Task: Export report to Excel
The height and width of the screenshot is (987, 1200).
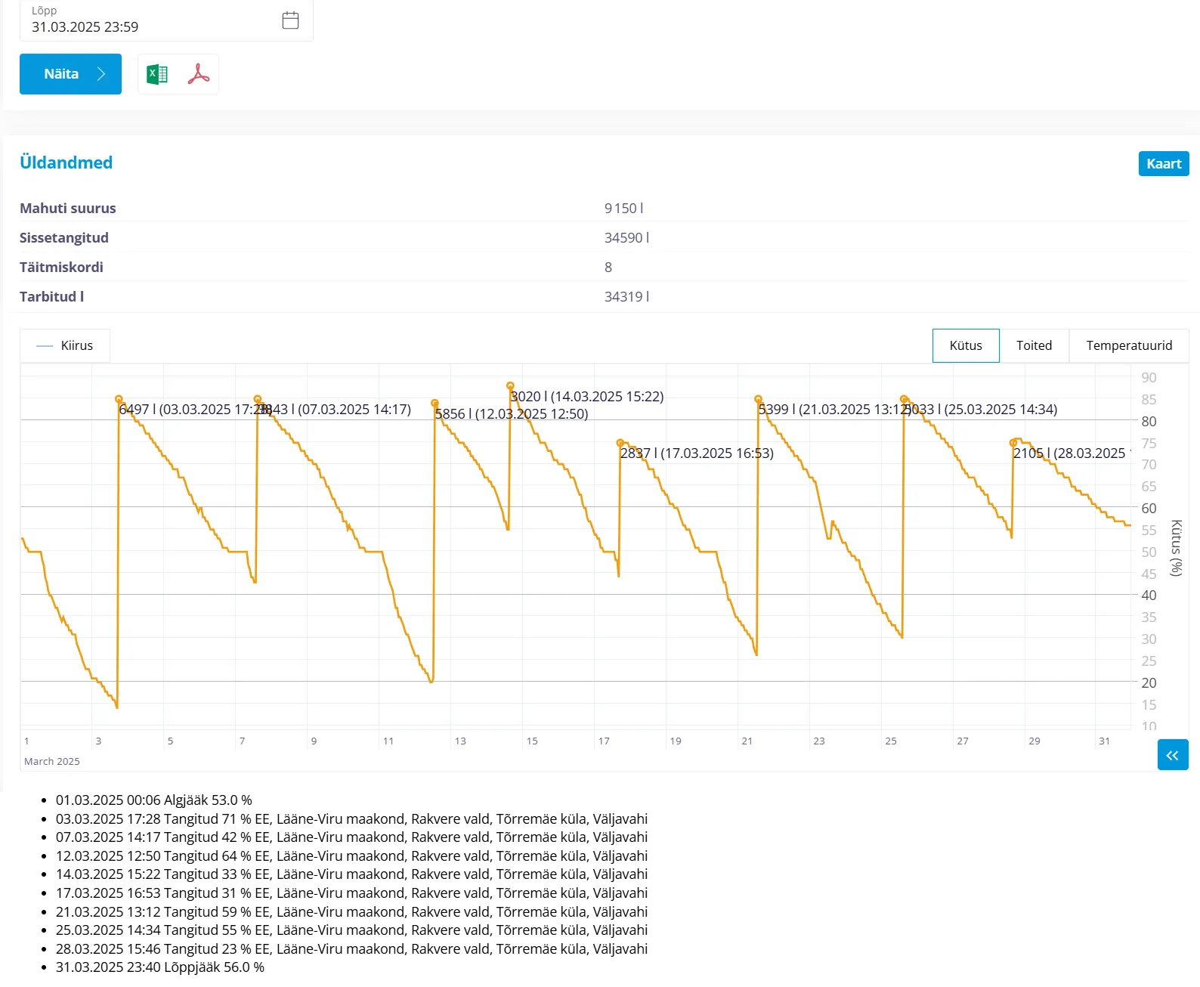Action: click(x=157, y=74)
